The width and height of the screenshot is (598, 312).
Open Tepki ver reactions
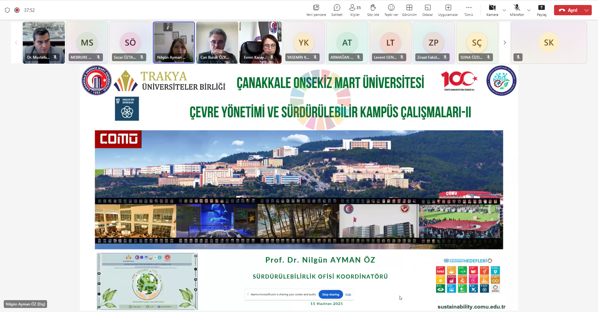click(x=391, y=10)
